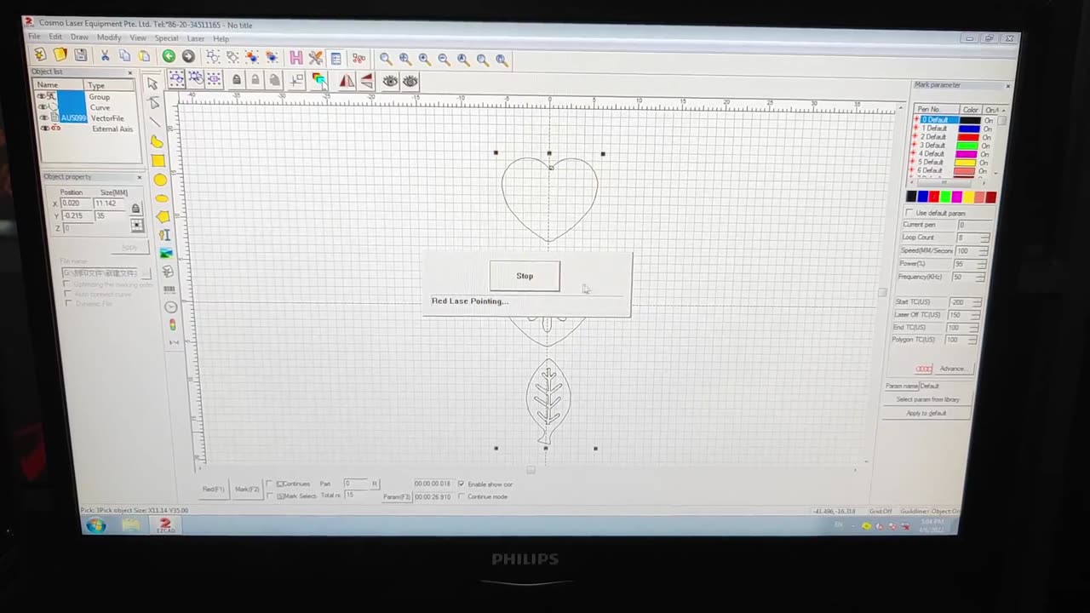Click the Laser Off TC spinner arrows
This screenshot has height=613, width=1090.
click(977, 315)
